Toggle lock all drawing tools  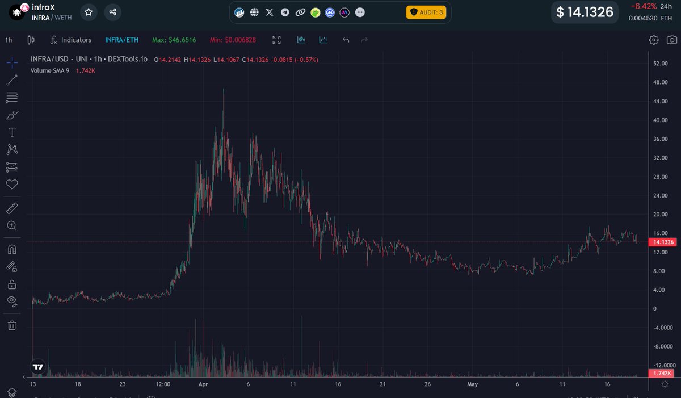(12, 284)
